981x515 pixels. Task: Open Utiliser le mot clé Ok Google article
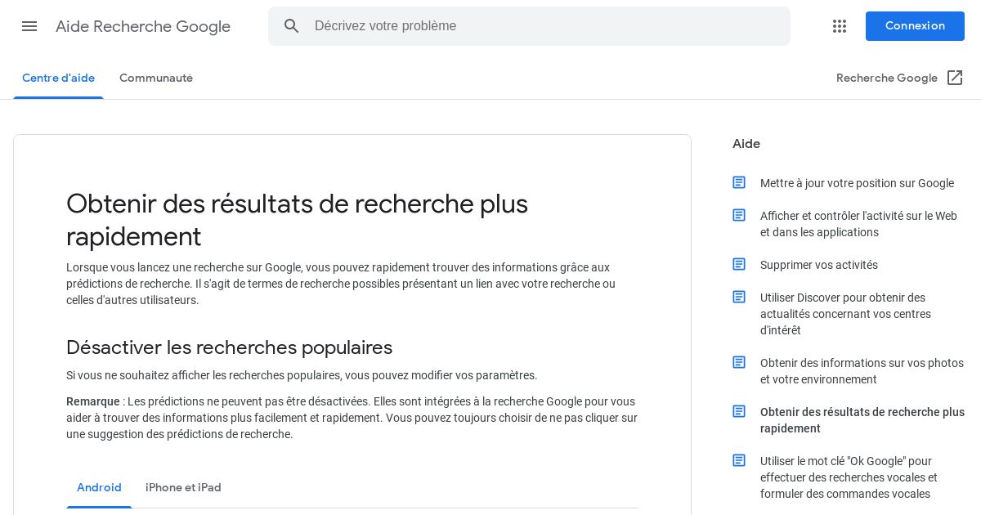849,477
